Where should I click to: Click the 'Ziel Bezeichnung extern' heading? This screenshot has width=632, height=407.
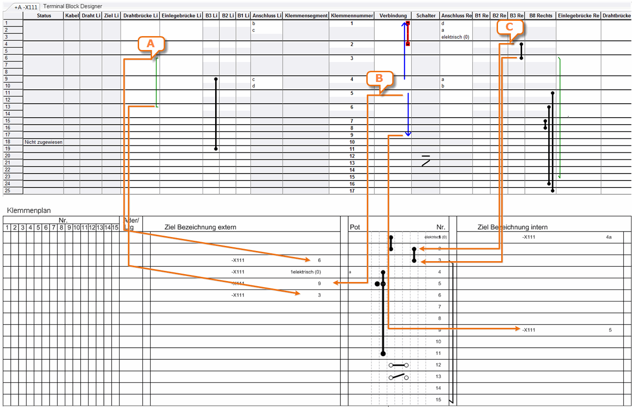coord(200,227)
